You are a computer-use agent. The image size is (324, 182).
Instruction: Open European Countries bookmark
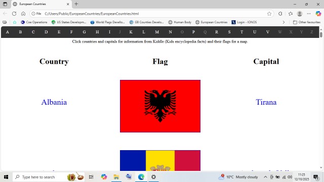[x=212, y=22]
